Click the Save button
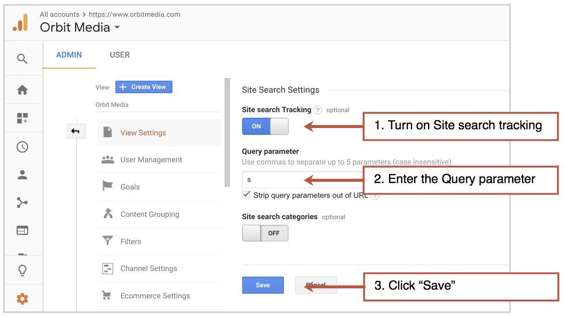 [x=263, y=285]
